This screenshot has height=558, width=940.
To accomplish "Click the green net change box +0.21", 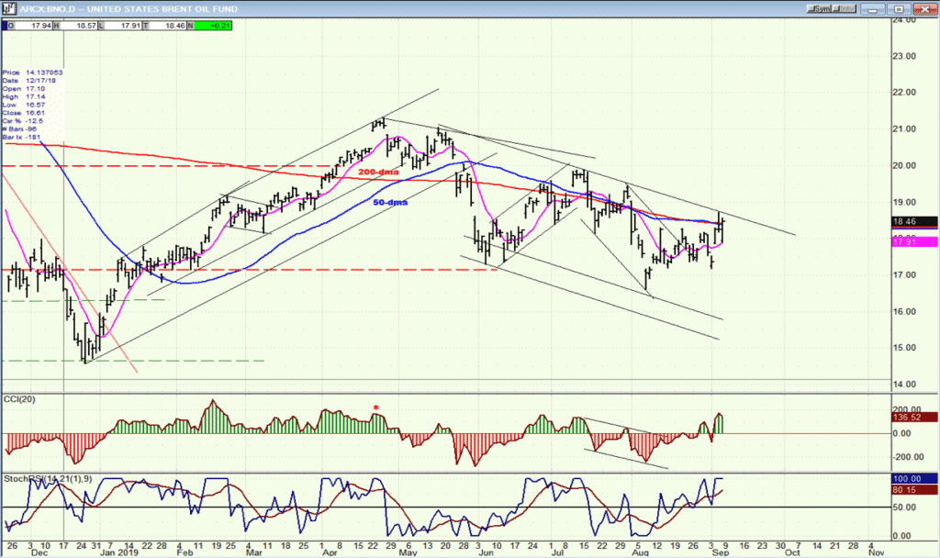I will [213, 26].
